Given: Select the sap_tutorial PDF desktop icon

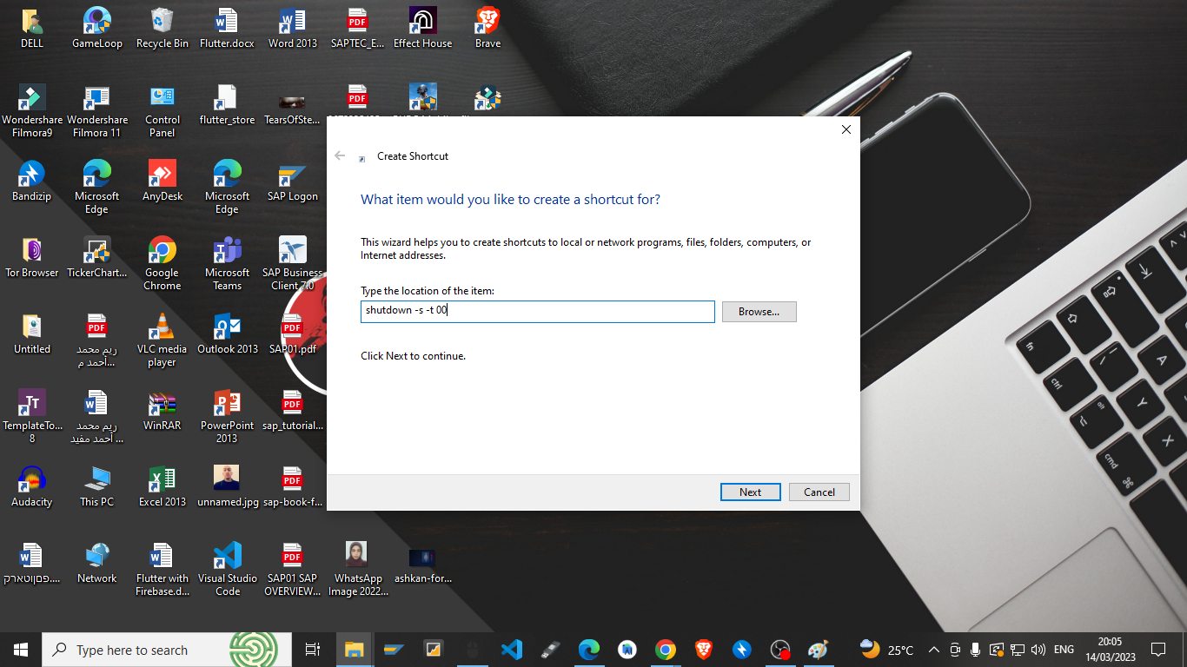Looking at the screenshot, I should pyautogui.click(x=293, y=410).
